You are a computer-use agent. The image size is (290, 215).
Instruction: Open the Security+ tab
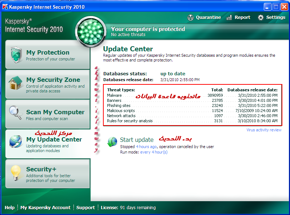[48, 174]
